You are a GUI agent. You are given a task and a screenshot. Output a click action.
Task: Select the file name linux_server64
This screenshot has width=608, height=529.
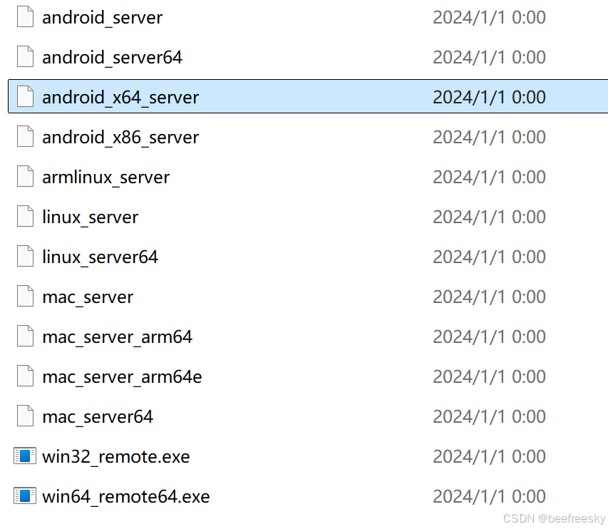[101, 257]
